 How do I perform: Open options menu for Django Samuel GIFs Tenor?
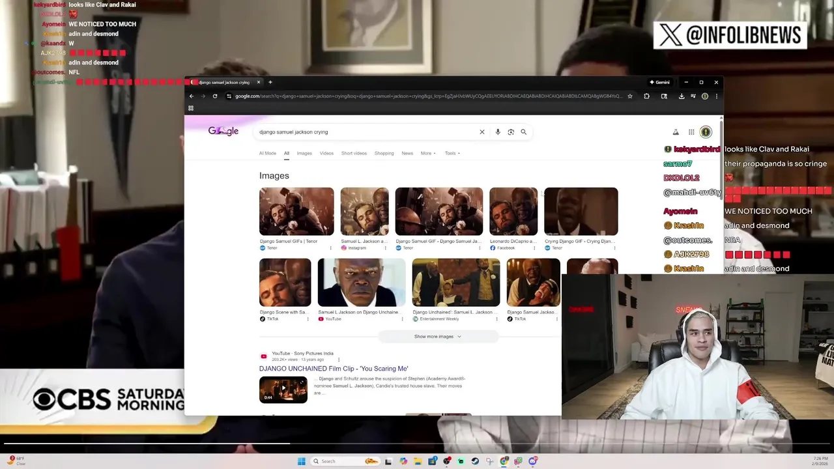(x=330, y=248)
